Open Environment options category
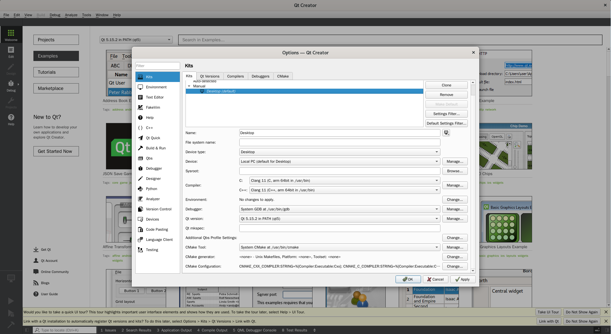The width and height of the screenshot is (611, 334). (158, 87)
